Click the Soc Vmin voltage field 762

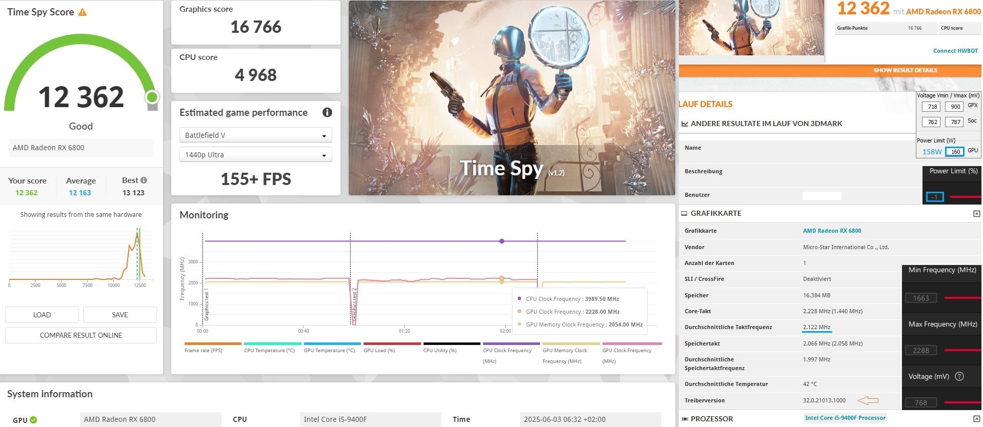932,122
